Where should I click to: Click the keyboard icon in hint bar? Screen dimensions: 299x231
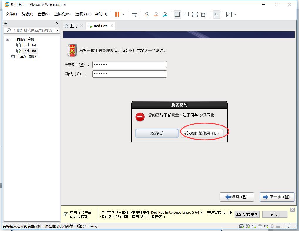click(66, 214)
